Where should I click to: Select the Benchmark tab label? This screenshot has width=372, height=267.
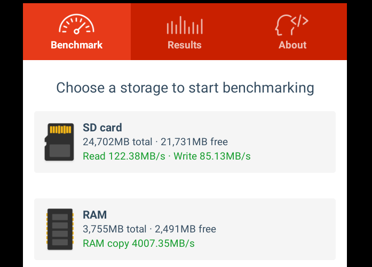tap(77, 45)
